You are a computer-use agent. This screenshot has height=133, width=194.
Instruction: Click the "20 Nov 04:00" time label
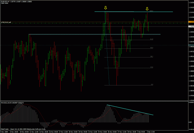click(x=83, y=132)
